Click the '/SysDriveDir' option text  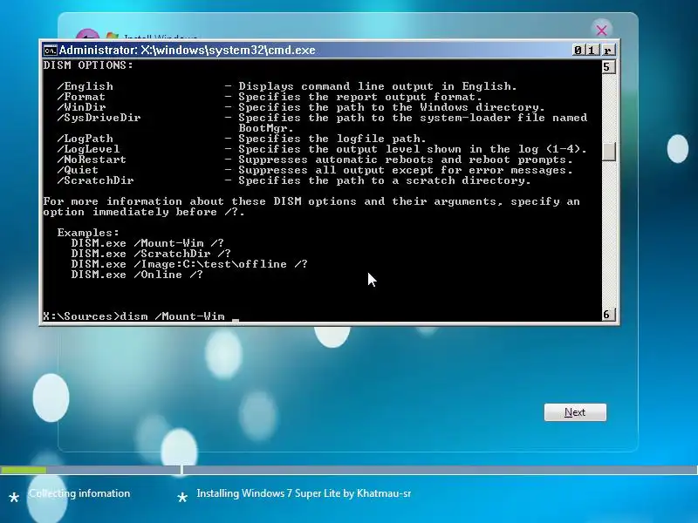click(99, 118)
